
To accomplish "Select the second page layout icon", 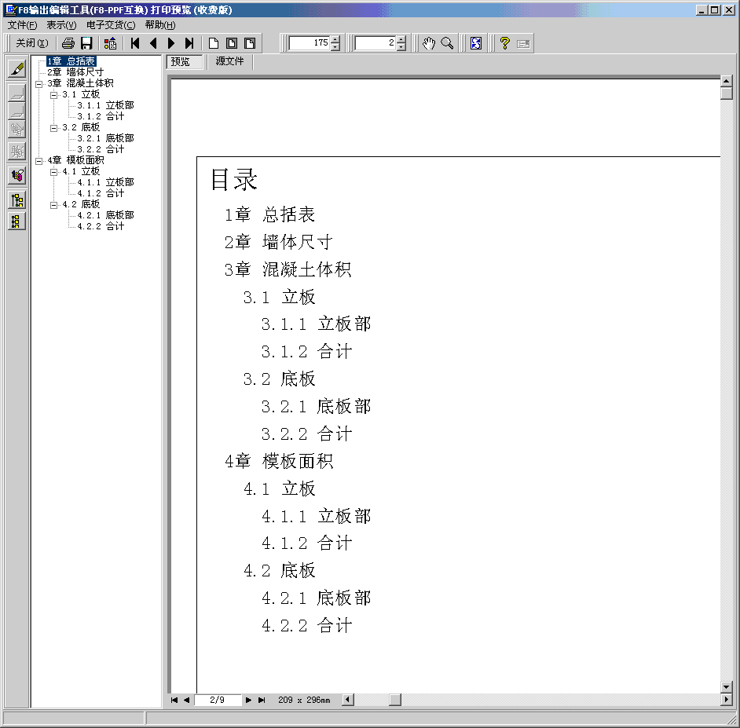I will pos(231,43).
